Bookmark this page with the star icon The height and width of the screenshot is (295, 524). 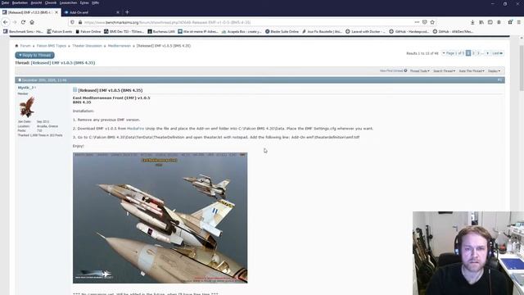tap(432, 22)
